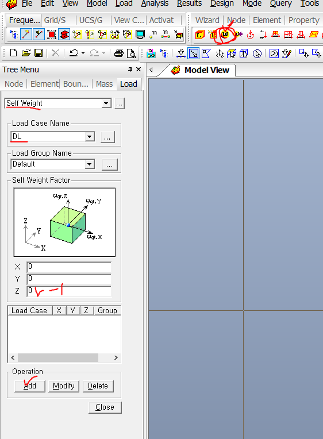Click the X self weight factor field
The image size is (323, 439).
69,267
